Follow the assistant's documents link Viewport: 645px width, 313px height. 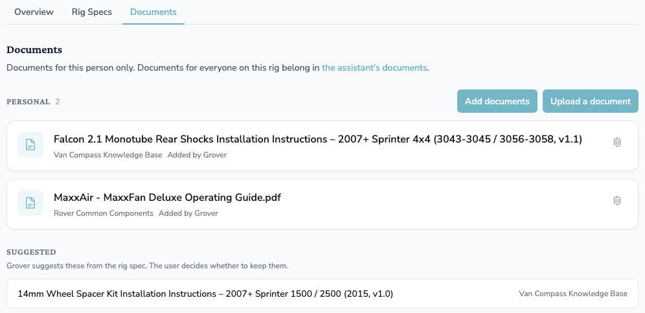coord(374,67)
